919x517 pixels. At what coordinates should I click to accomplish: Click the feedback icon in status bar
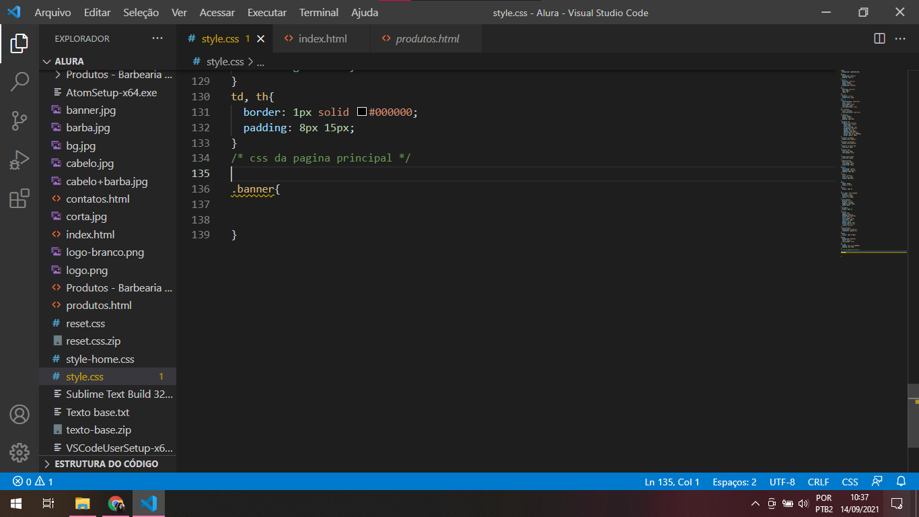click(877, 482)
